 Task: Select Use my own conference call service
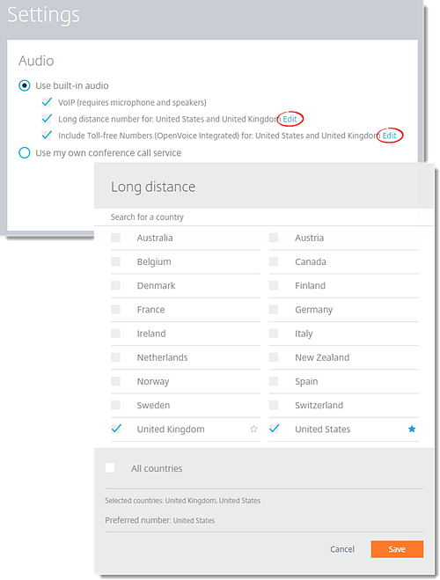[25, 153]
